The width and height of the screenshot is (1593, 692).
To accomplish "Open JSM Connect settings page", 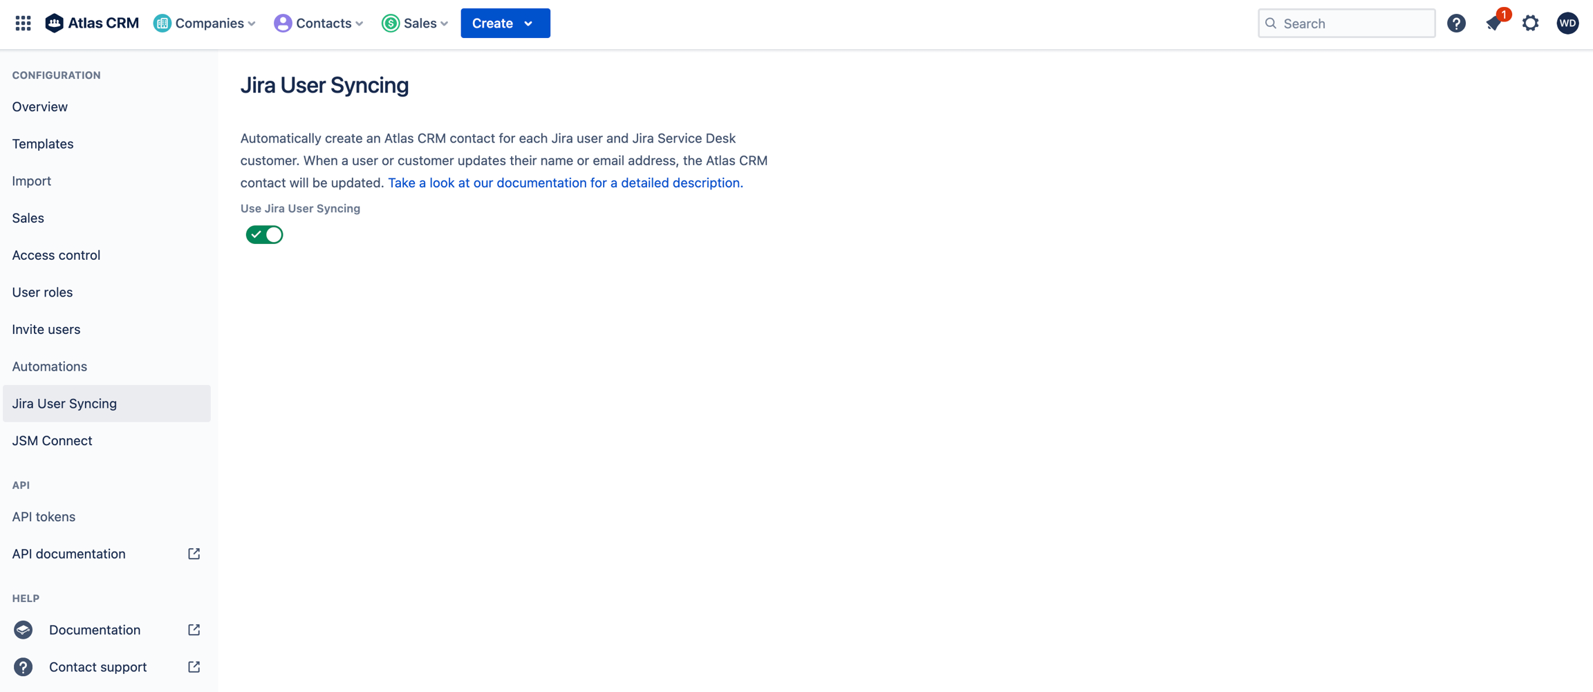I will 52,440.
